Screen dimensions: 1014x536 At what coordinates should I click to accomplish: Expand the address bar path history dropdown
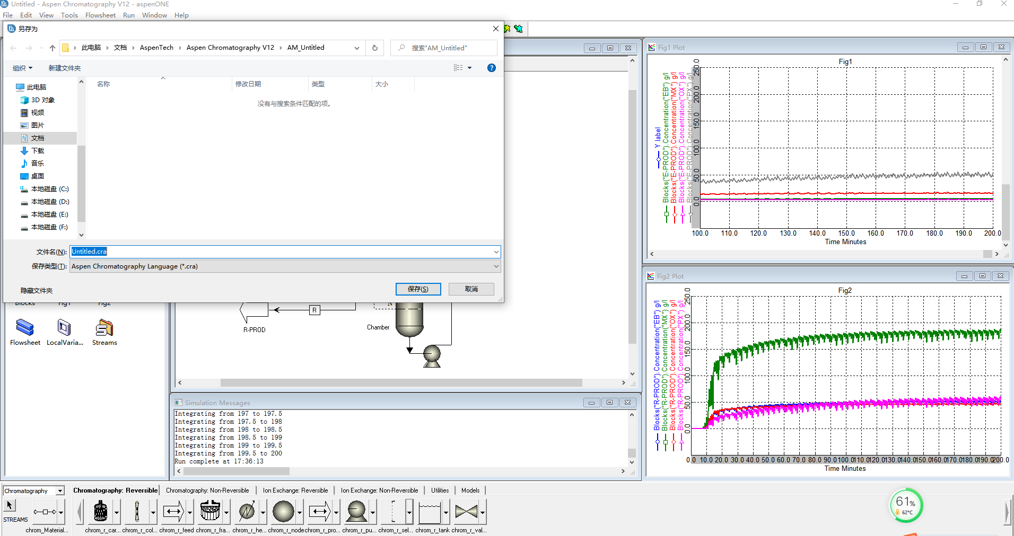pos(357,48)
